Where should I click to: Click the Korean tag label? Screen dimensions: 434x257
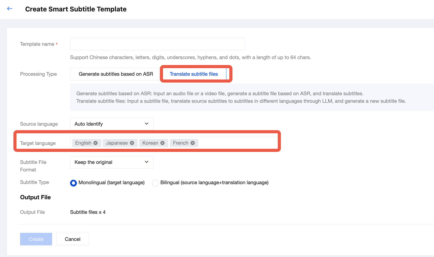pyautogui.click(x=150, y=143)
